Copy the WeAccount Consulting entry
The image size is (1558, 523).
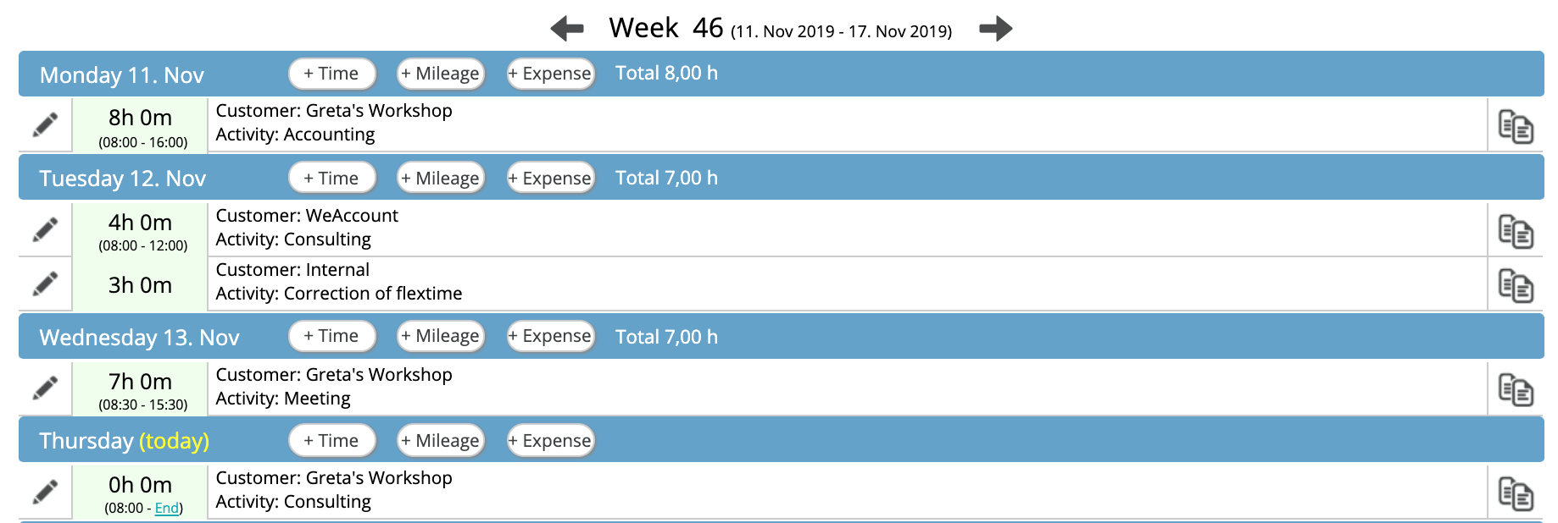pyautogui.click(x=1516, y=231)
